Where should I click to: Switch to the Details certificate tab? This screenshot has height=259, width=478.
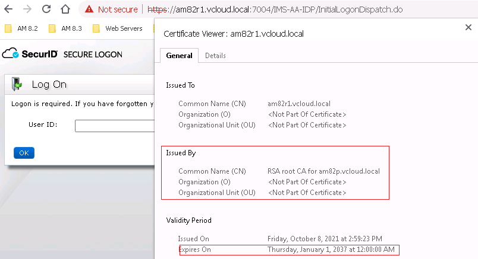tap(215, 56)
